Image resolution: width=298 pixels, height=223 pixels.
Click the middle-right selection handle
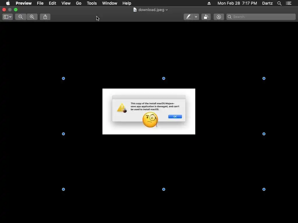(x=264, y=134)
